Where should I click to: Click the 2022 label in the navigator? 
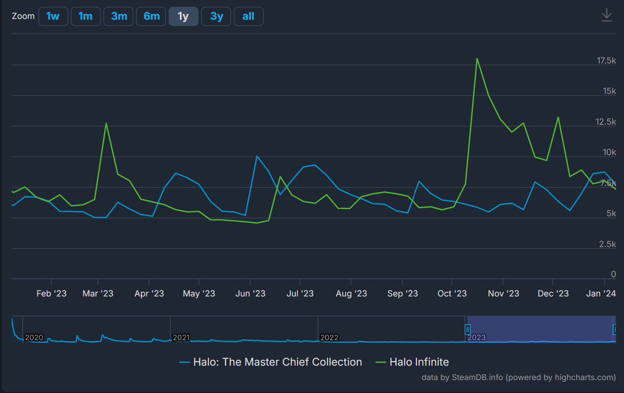click(329, 337)
